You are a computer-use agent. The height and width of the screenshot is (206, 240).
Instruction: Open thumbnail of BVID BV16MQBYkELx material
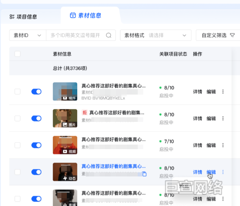coord(65,91)
